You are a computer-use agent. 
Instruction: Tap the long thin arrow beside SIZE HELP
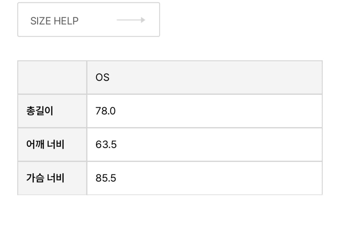pos(131,20)
